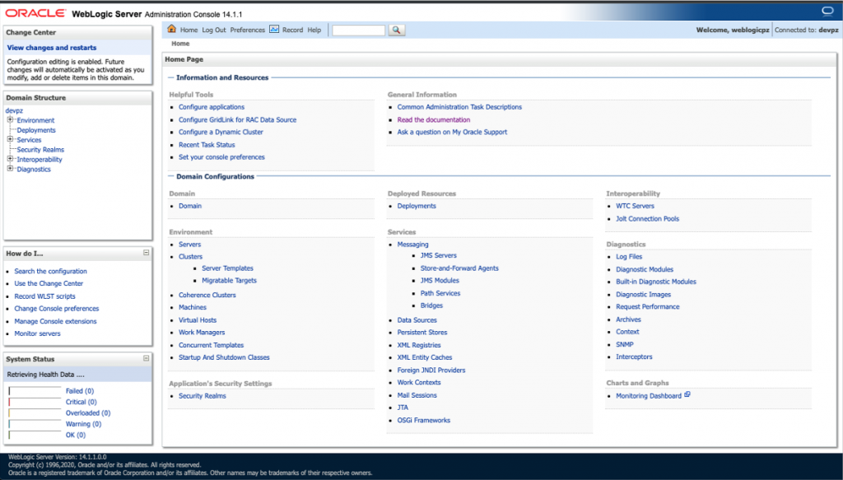Click the Record toolbar link
This screenshot has height=480, width=843.
click(292, 30)
